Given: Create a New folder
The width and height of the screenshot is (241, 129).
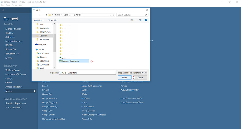Looking at the screenshot, I should pyautogui.click(x=53, y=20).
